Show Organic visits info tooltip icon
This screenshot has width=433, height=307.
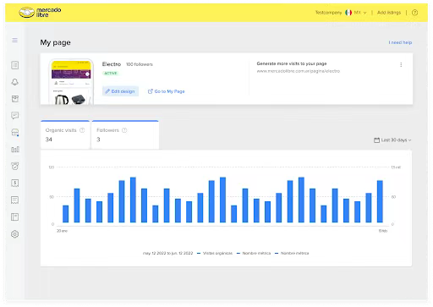click(82, 130)
